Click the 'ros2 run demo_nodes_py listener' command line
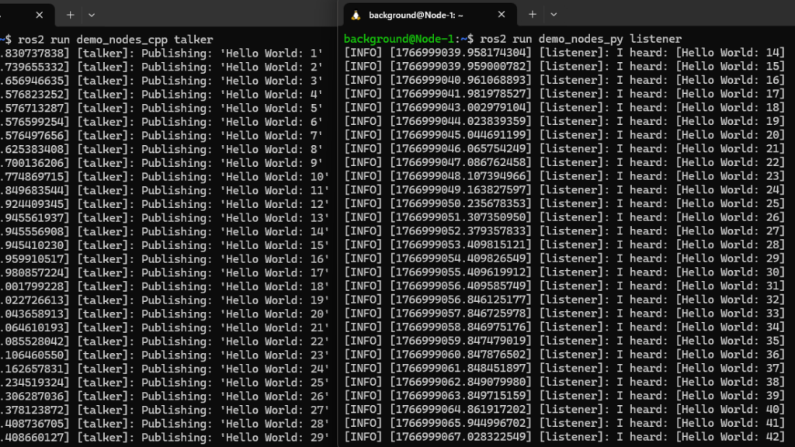The width and height of the screenshot is (795, 447). pyautogui.click(x=581, y=39)
